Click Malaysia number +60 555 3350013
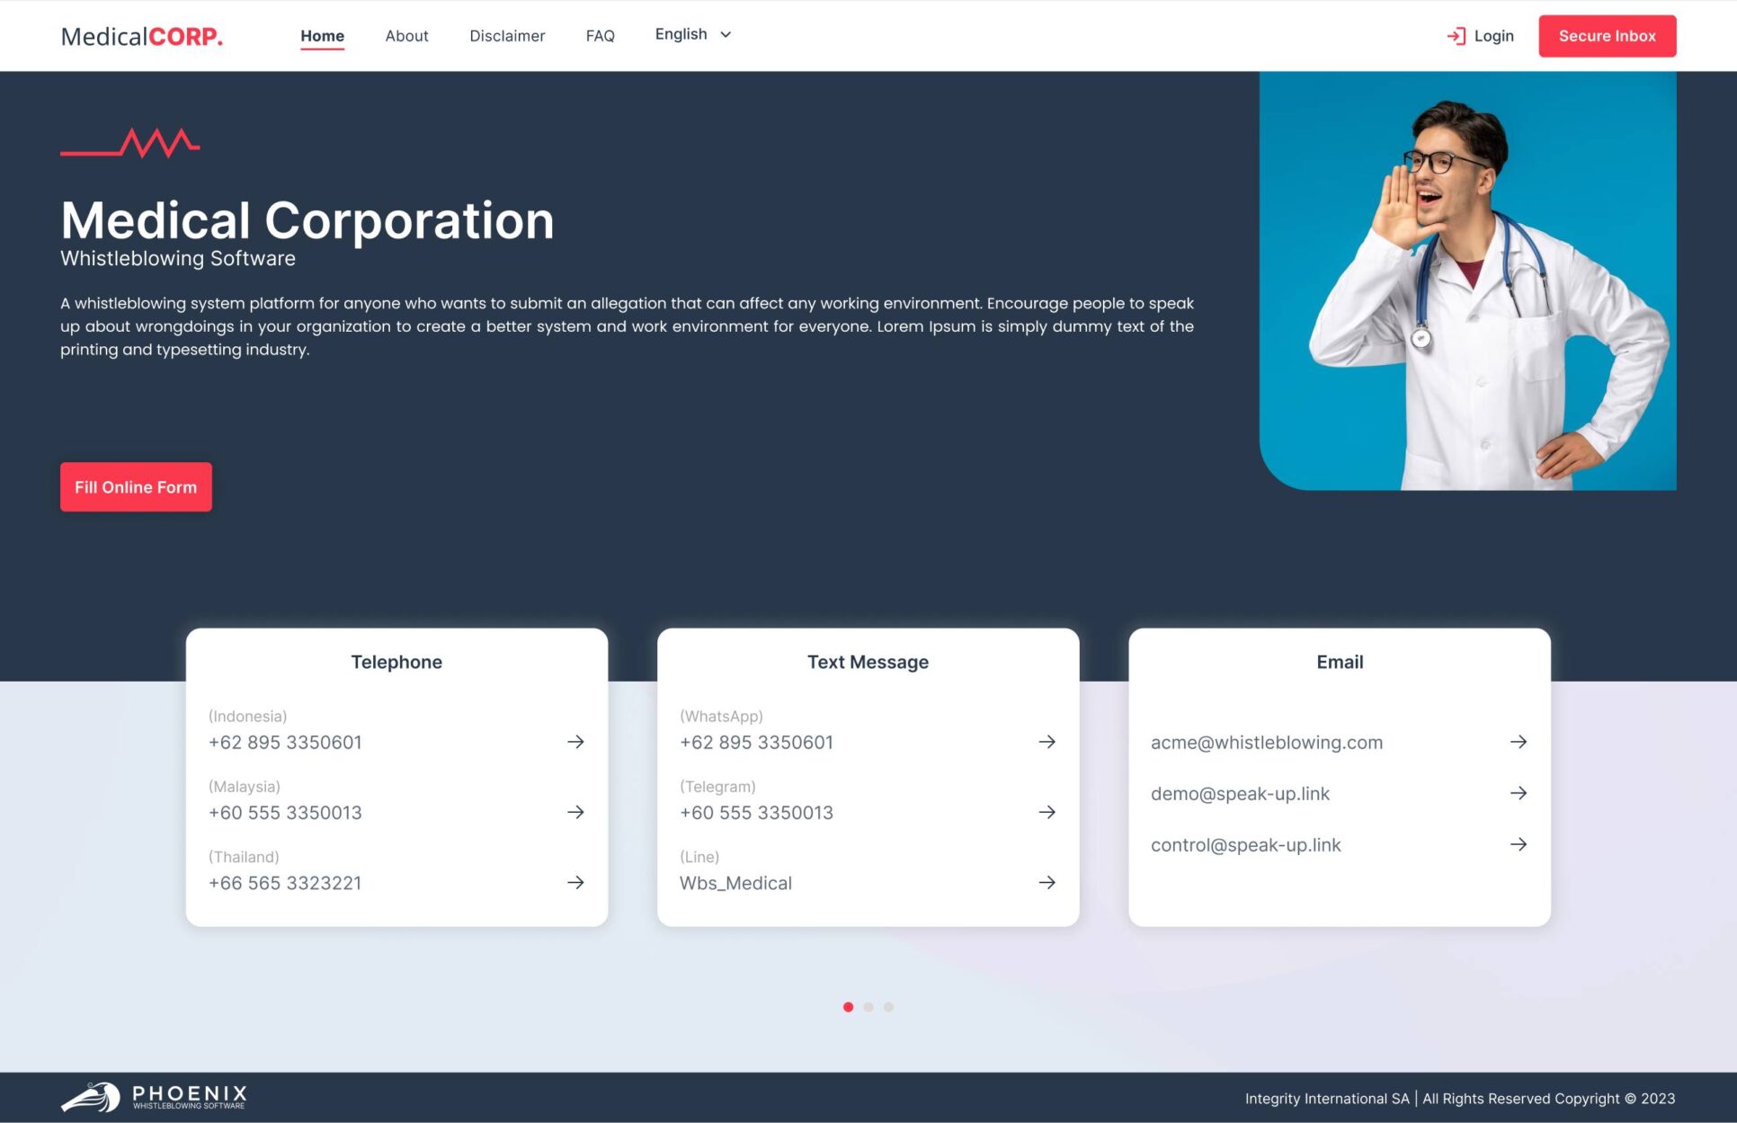The height and width of the screenshot is (1123, 1737). tap(285, 813)
